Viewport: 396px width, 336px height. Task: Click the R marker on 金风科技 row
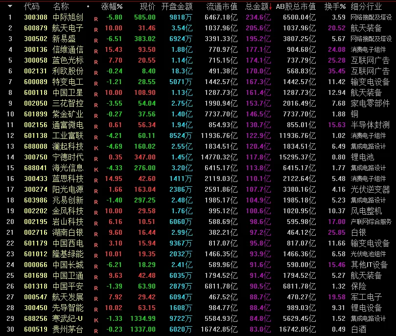tap(96, 213)
